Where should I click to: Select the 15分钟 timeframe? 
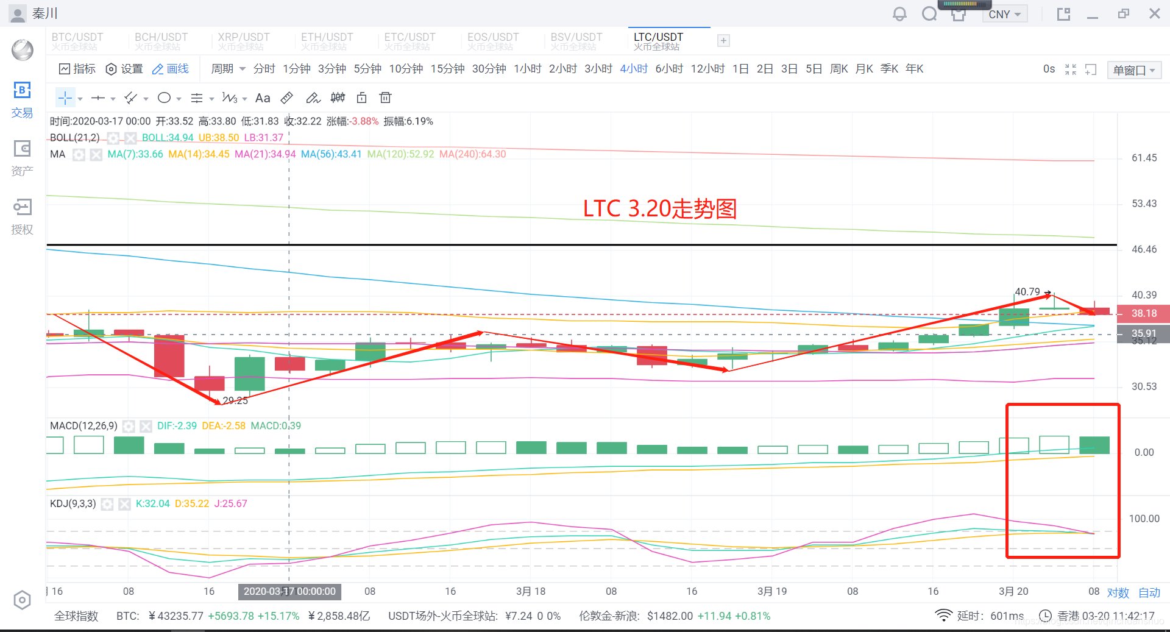(448, 69)
